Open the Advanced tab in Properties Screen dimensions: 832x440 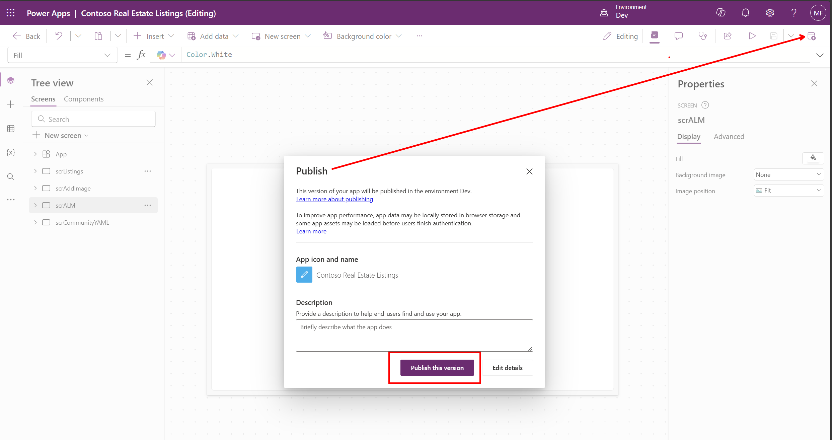tap(729, 136)
